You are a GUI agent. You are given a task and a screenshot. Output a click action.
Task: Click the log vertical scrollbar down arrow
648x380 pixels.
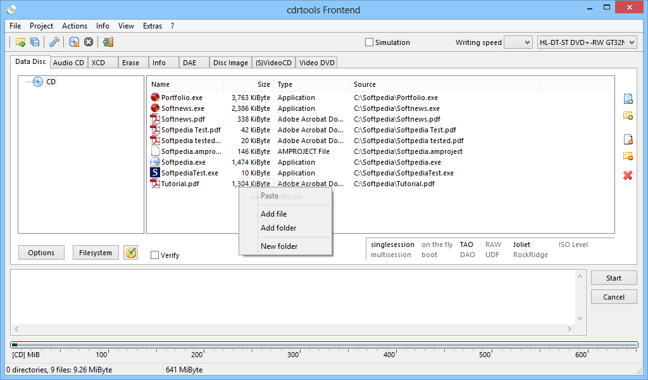(580, 319)
